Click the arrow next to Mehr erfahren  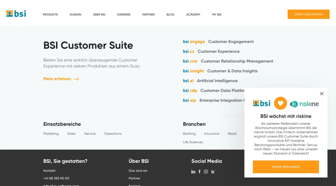(x=76, y=79)
